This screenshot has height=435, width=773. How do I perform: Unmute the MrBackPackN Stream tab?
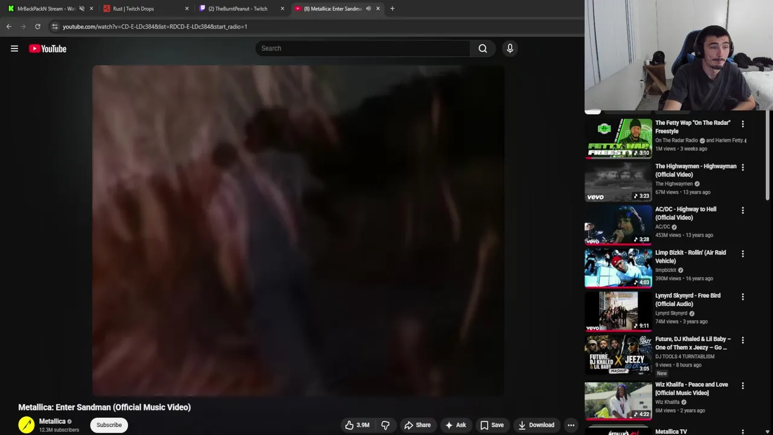(x=82, y=8)
